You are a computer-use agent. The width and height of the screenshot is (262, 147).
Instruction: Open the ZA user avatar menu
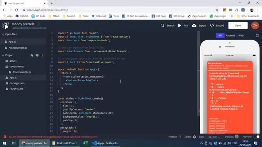click(255, 25)
